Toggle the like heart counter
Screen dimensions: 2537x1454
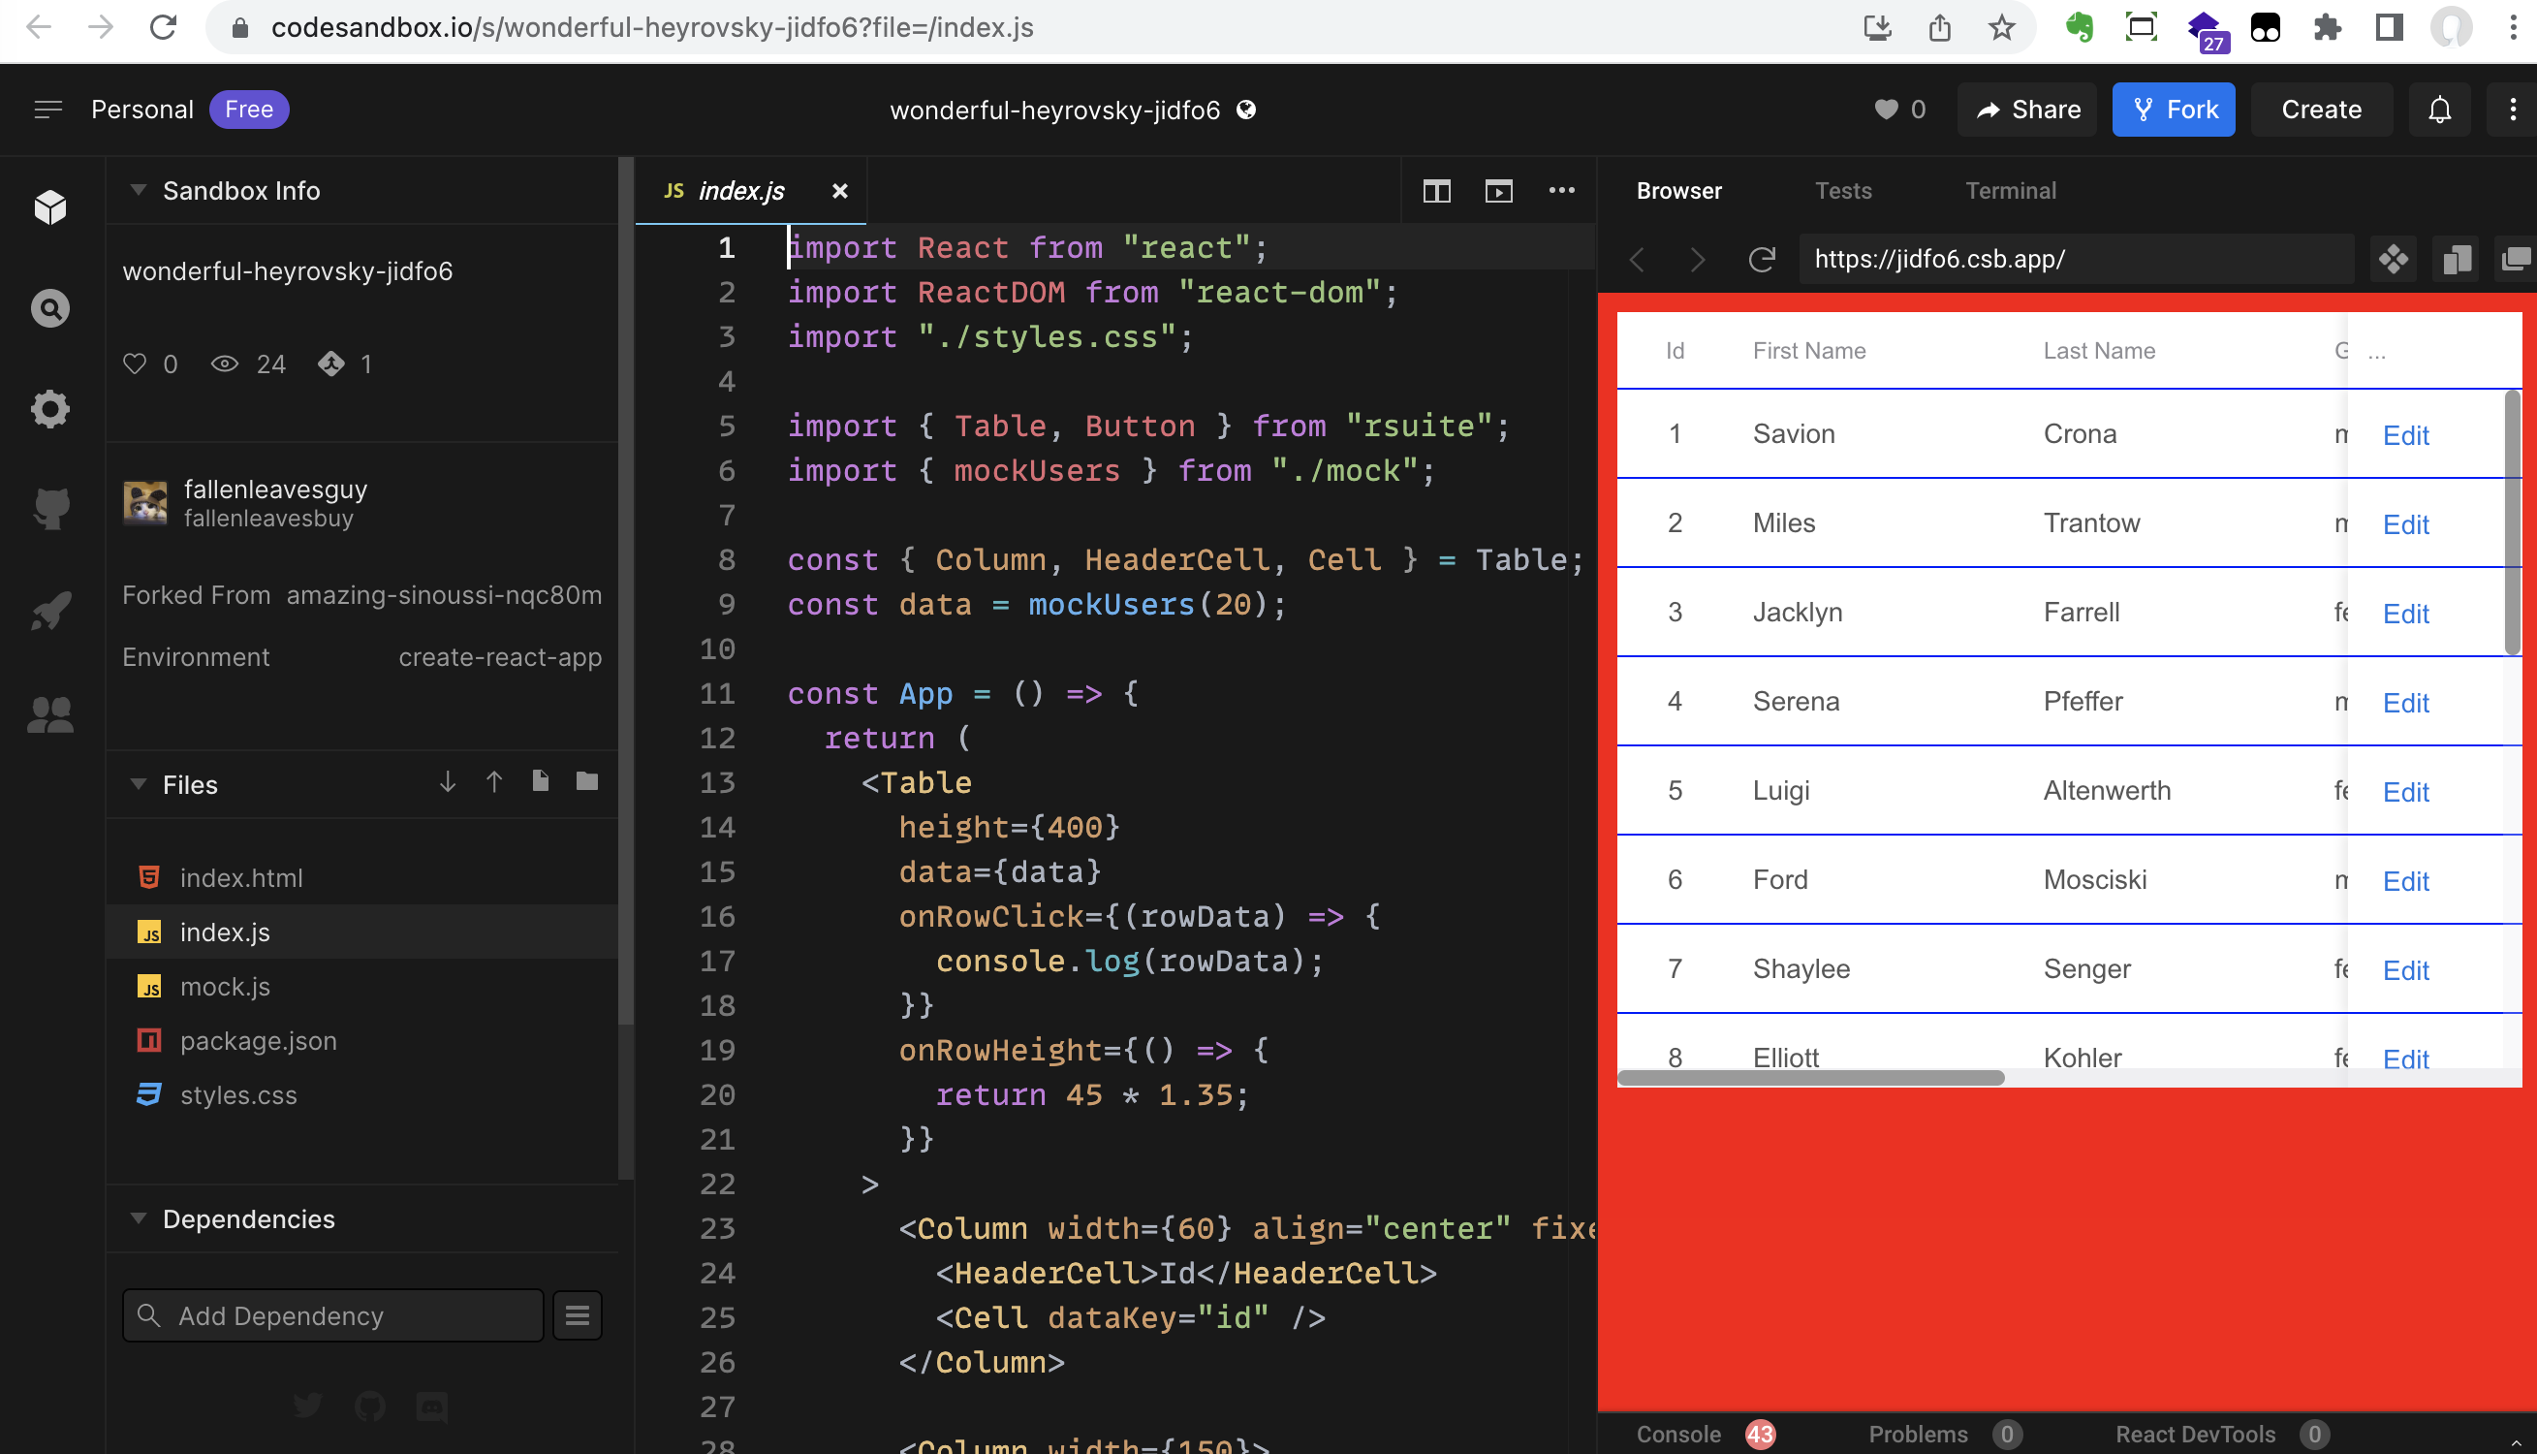coord(1898,110)
